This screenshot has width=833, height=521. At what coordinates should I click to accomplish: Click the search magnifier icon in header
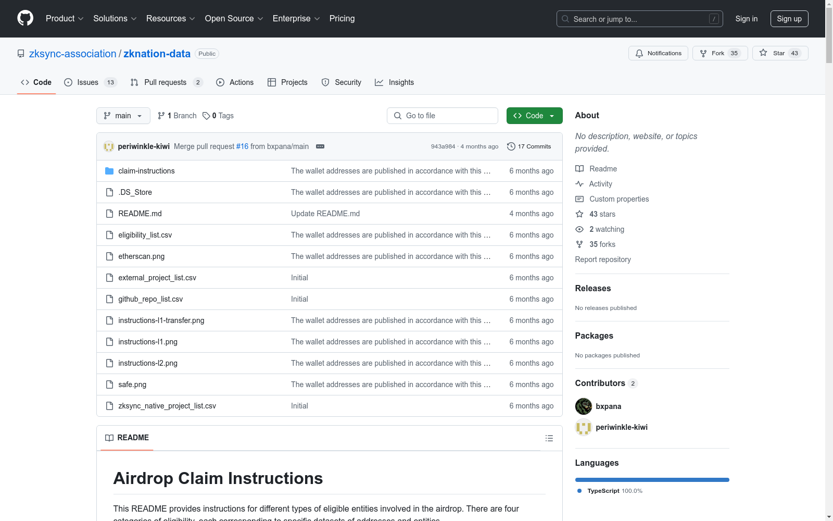pyautogui.click(x=565, y=19)
